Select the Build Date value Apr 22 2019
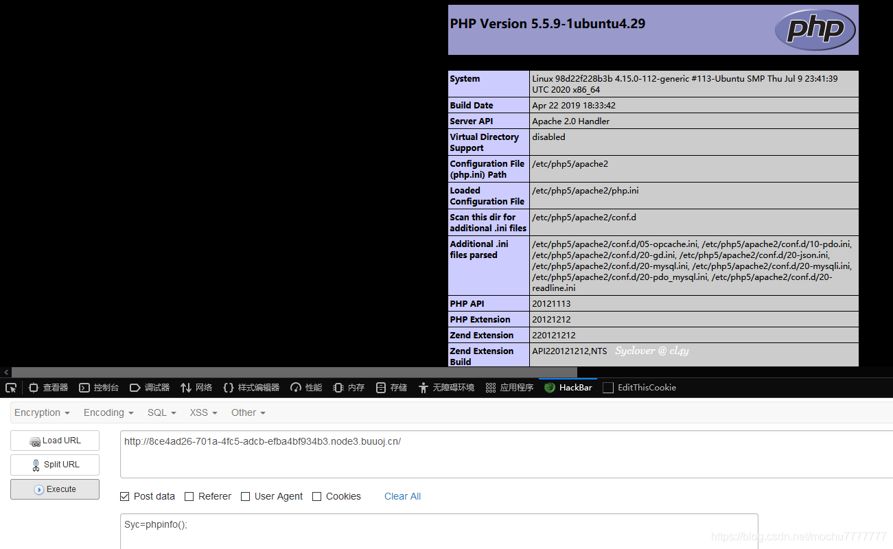893x549 pixels. click(574, 105)
